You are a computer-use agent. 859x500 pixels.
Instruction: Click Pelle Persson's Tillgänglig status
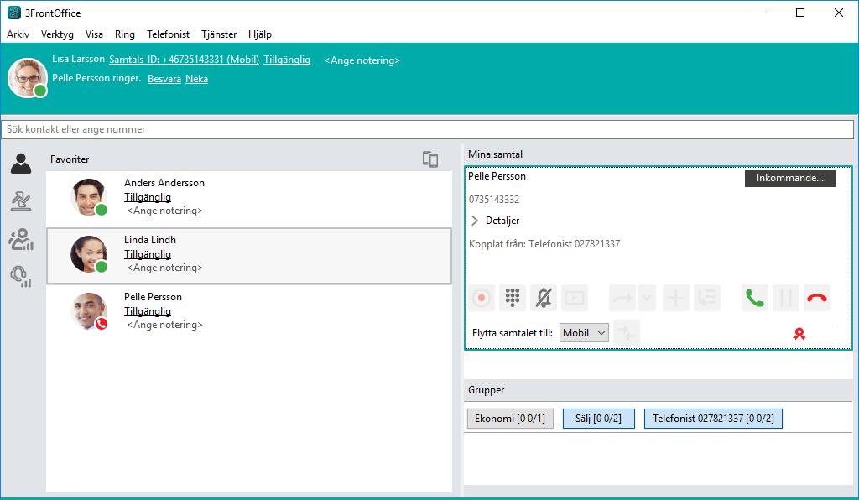click(148, 311)
